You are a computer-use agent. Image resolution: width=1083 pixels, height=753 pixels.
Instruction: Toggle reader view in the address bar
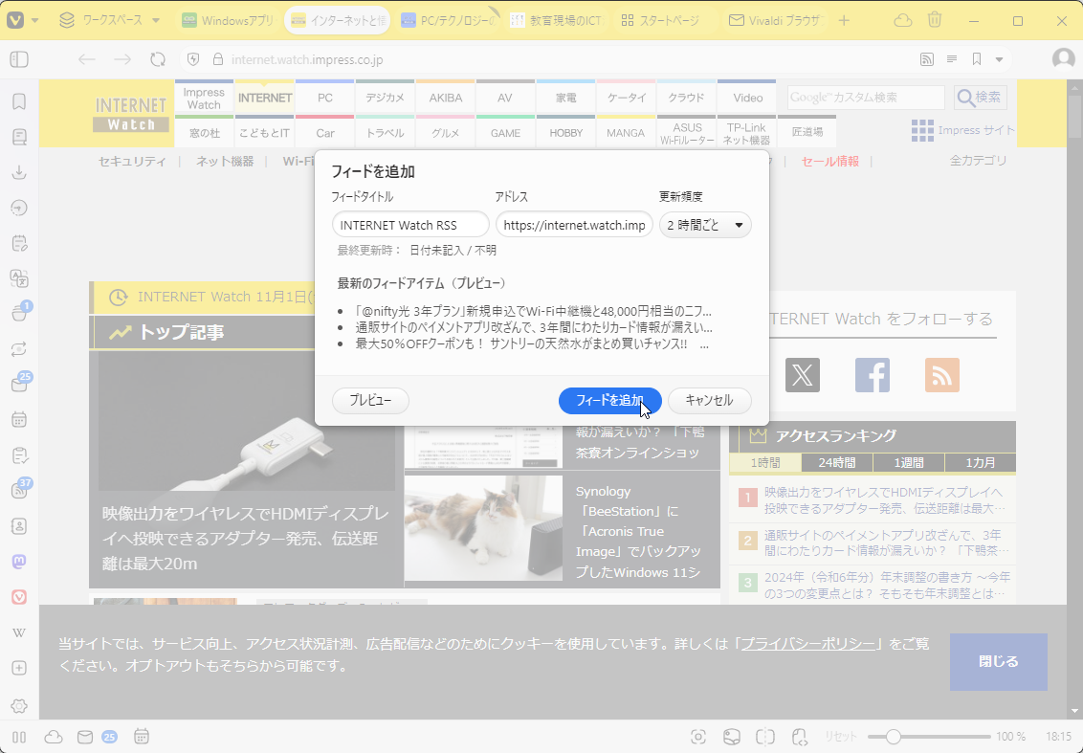[x=951, y=59]
